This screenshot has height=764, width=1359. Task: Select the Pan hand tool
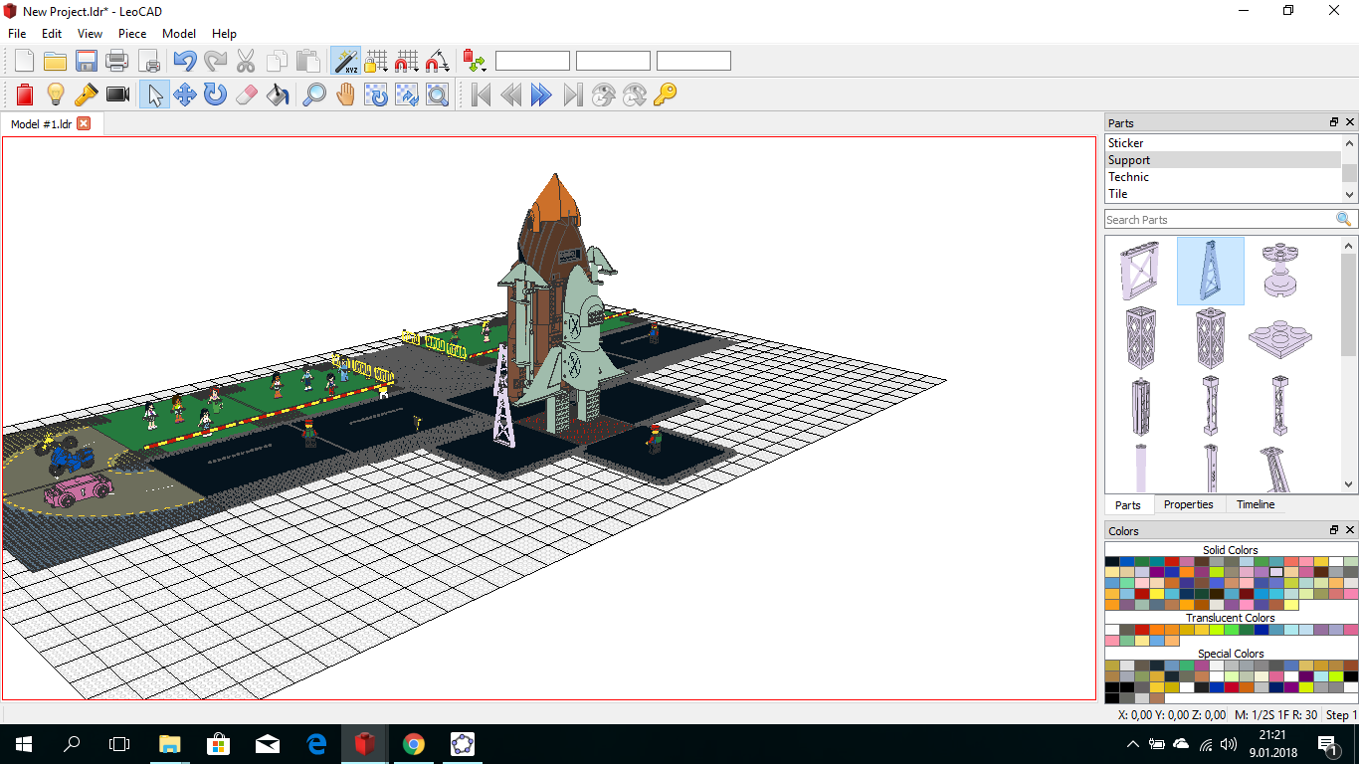pos(345,95)
